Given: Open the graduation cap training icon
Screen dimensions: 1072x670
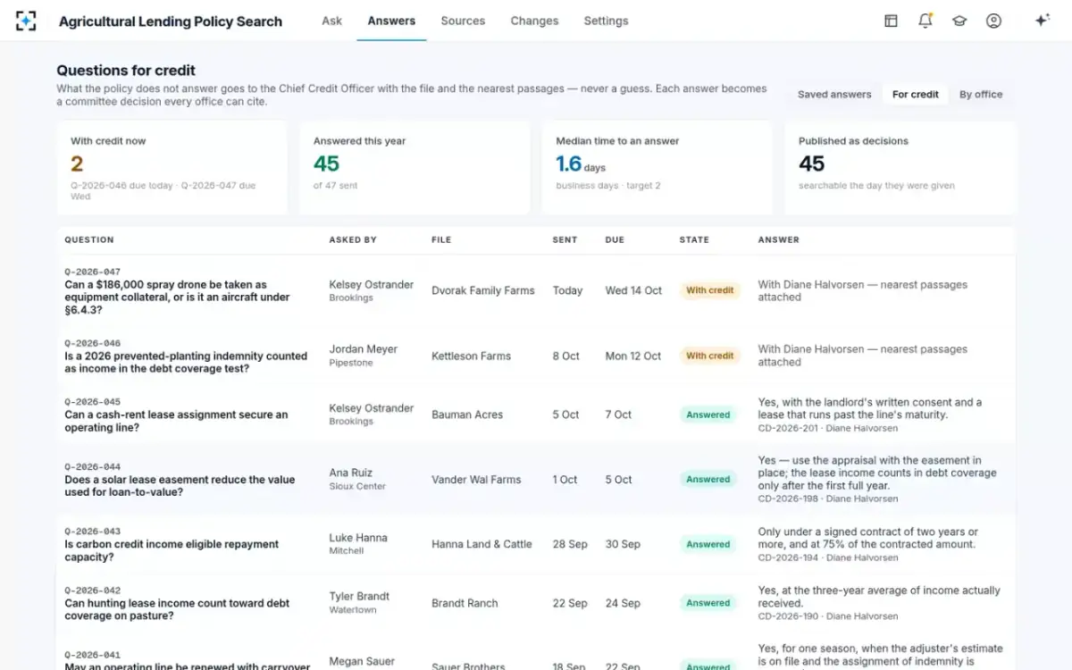Looking at the screenshot, I should pyautogui.click(x=959, y=21).
